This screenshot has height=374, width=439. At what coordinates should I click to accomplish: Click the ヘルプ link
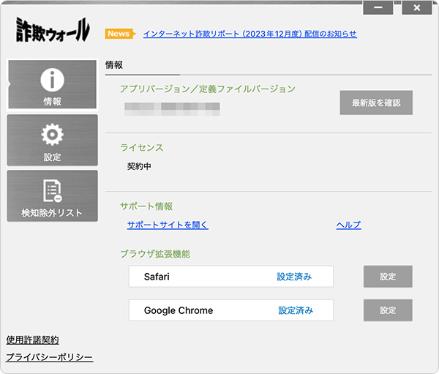[x=348, y=225]
